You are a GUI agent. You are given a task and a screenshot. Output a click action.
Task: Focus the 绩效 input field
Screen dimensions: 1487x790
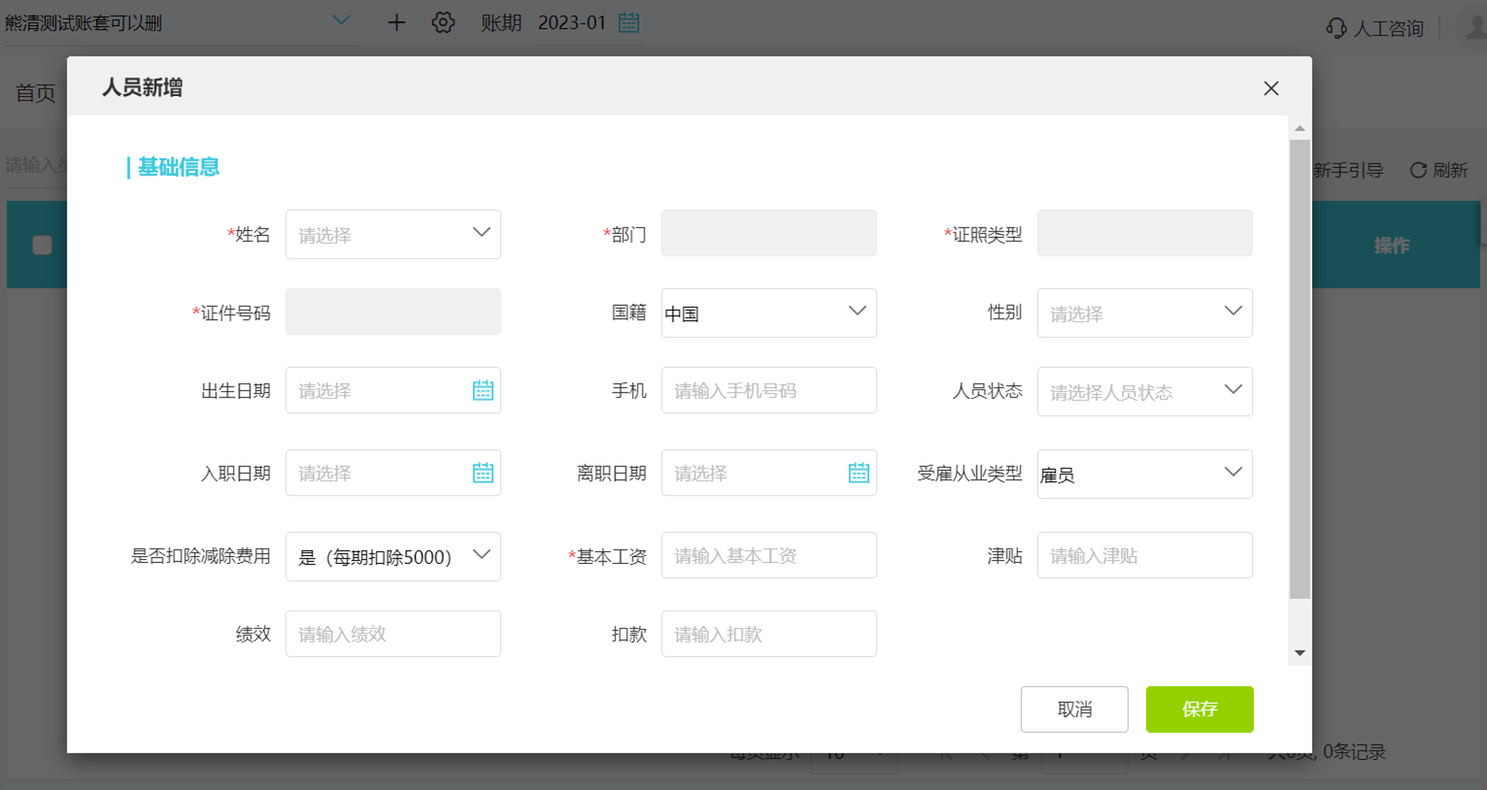[393, 634]
